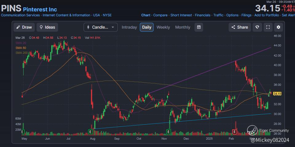Click the 34.15 last price in header
Image resolution: width=295 pixels, height=147 pixels.
[x=268, y=8]
